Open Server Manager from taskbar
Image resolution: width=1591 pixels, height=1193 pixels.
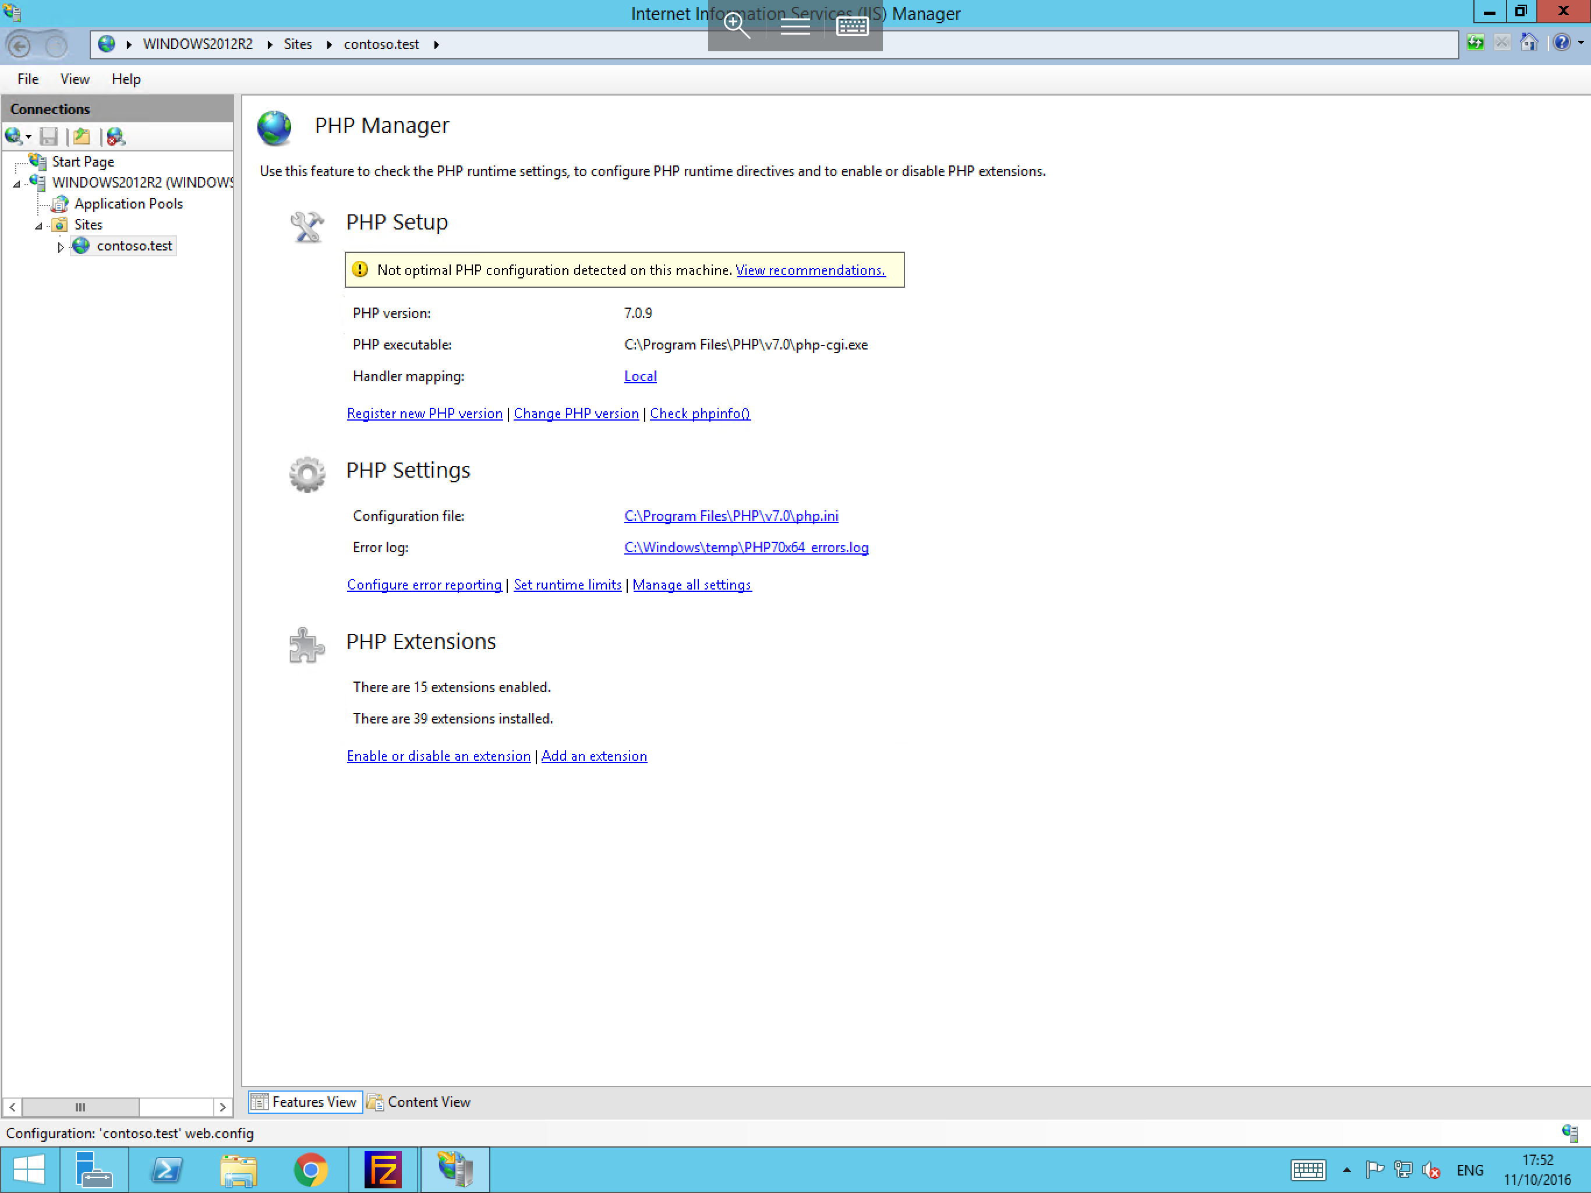pos(94,1169)
